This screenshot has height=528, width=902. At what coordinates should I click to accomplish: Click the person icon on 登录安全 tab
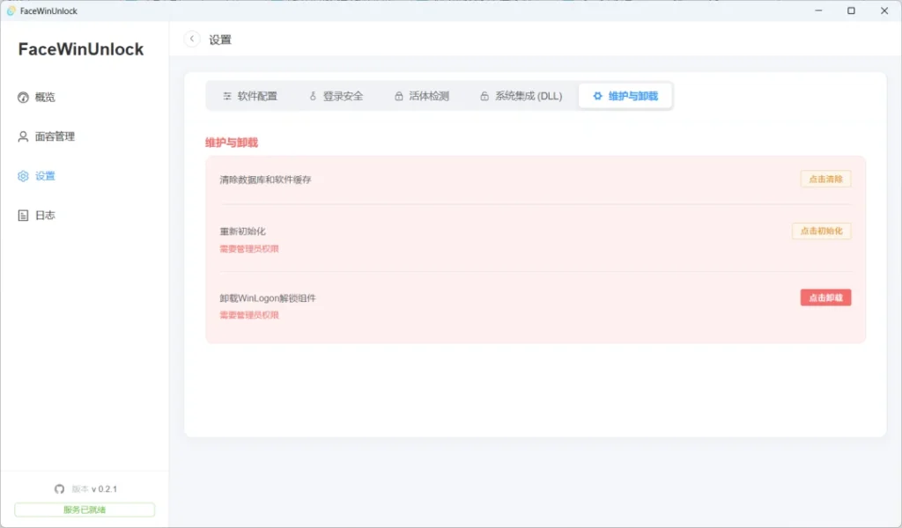pyautogui.click(x=312, y=95)
